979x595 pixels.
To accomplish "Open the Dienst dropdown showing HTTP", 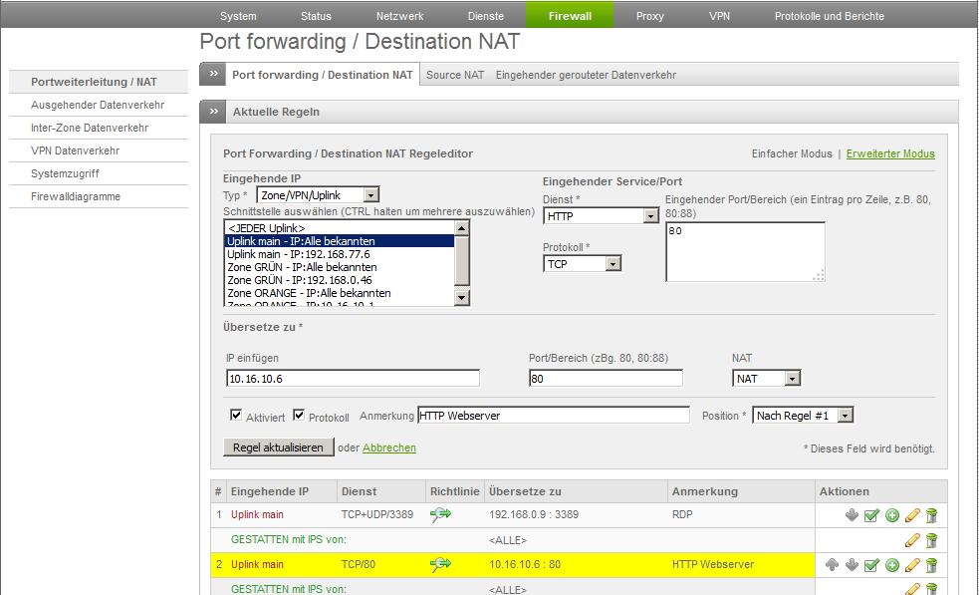I will (x=601, y=215).
